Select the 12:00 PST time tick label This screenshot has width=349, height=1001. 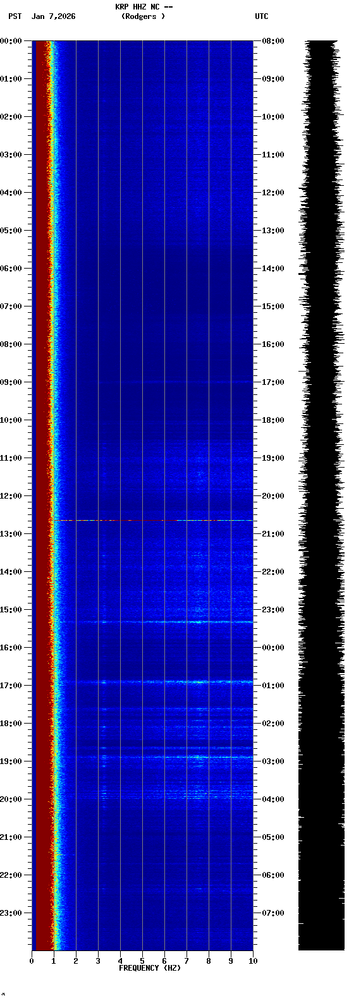pyautogui.click(x=11, y=496)
